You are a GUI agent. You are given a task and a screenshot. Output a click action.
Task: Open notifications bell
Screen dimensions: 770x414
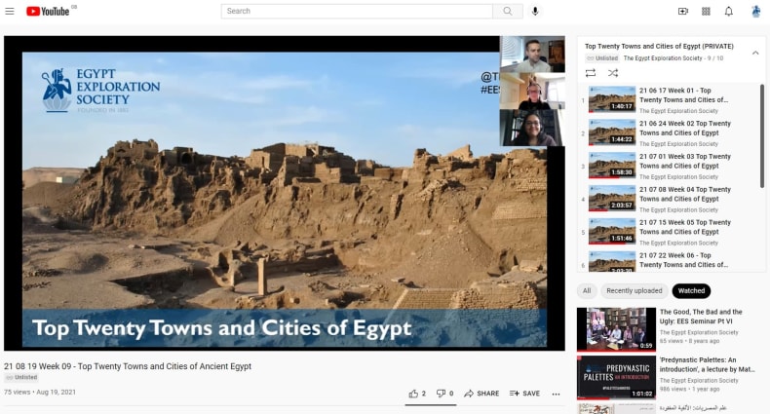pos(729,11)
